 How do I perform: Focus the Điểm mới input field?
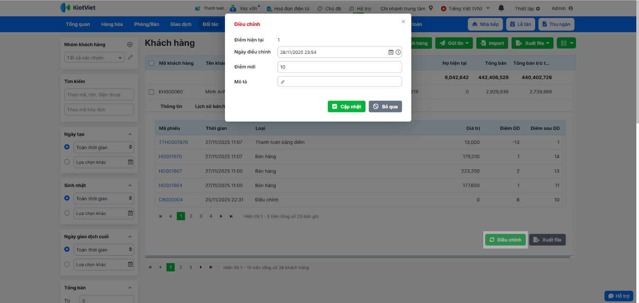339,67
